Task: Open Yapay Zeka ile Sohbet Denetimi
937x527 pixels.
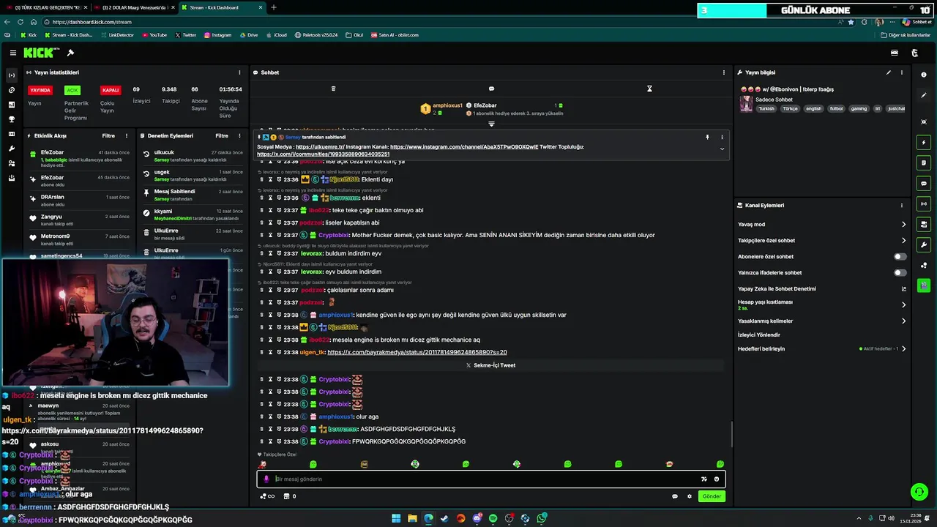Action: point(822,288)
